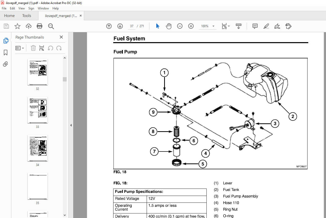The width and height of the screenshot is (326, 218).
Task: Click the 'Fuel Tank' legend entry
Action: (x=231, y=190)
